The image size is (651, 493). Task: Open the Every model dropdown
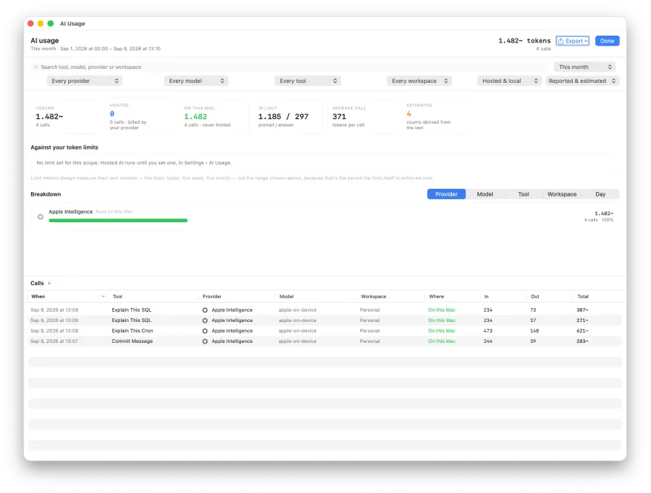[196, 80]
